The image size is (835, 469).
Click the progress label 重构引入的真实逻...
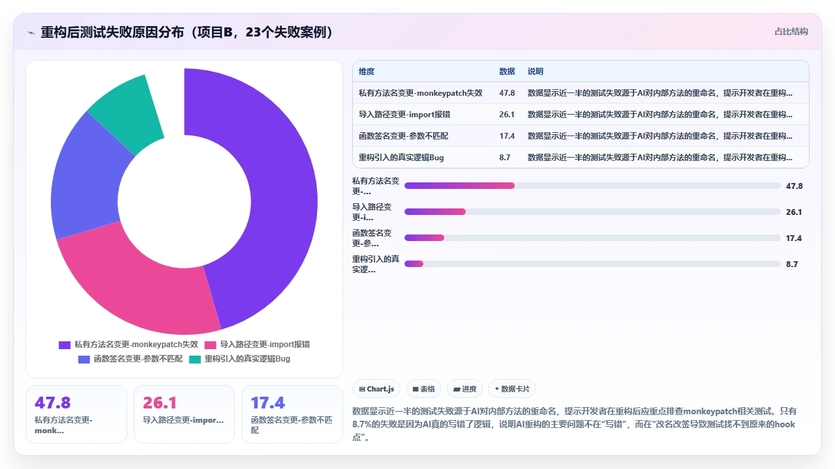(x=376, y=264)
